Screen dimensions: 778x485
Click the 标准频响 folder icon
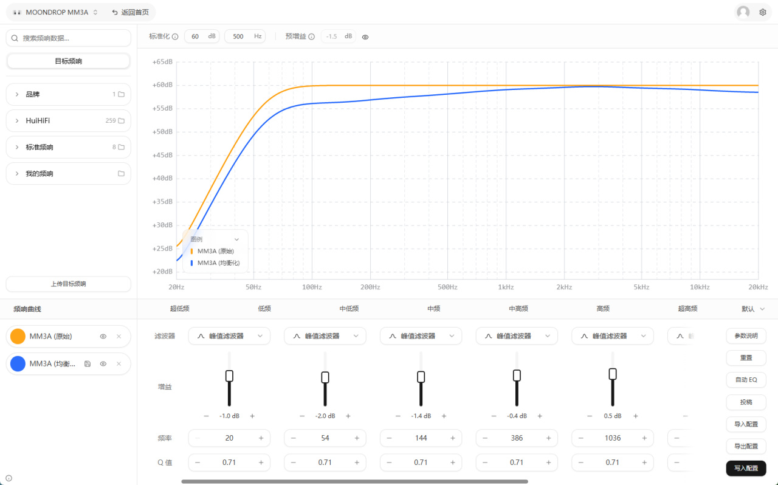coord(121,147)
